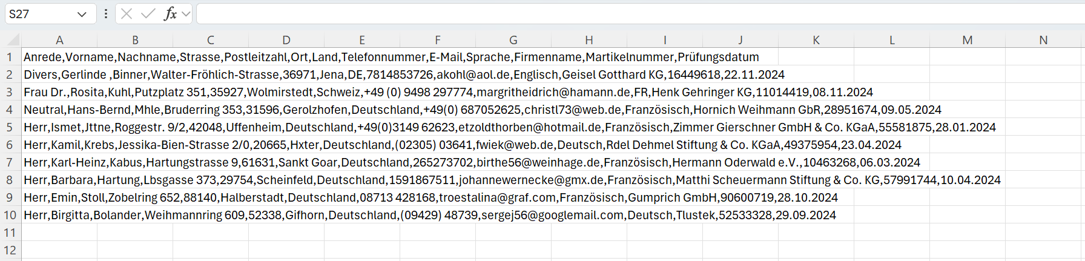Click the three-dot handle beside Name Box
The height and width of the screenshot is (261, 1085).
point(106,14)
